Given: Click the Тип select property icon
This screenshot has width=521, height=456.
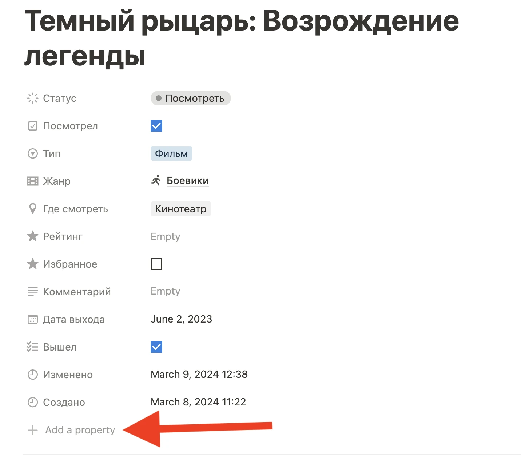Looking at the screenshot, I should [x=33, y=153].
